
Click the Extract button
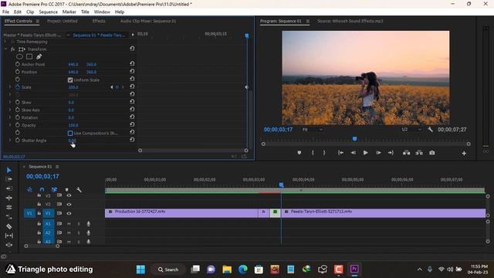pyautogui.click(x=419, y=153)
